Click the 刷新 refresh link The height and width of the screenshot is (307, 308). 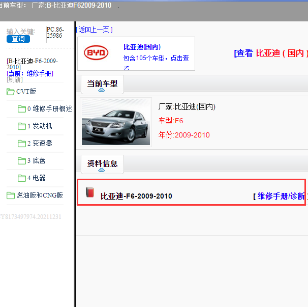click(x=15, y=80)
